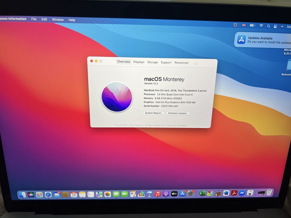291x218 pixels.
Task: Click the Version 12.3 text
Action: click(x=151, y=83)
